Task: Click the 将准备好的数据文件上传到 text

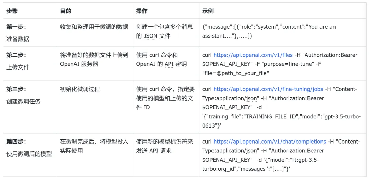Action: coord(94,55)
